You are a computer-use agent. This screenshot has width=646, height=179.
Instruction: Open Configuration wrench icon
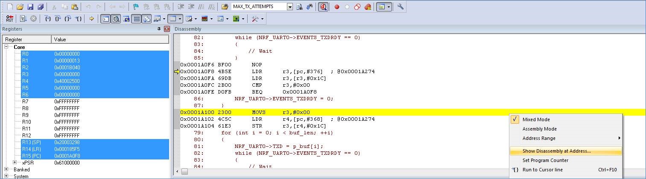point(400,7)
